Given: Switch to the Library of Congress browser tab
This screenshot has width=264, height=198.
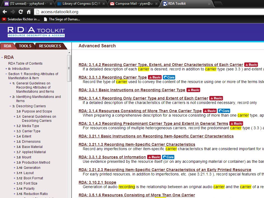Looking at the screenshot, I should [81, 4].
